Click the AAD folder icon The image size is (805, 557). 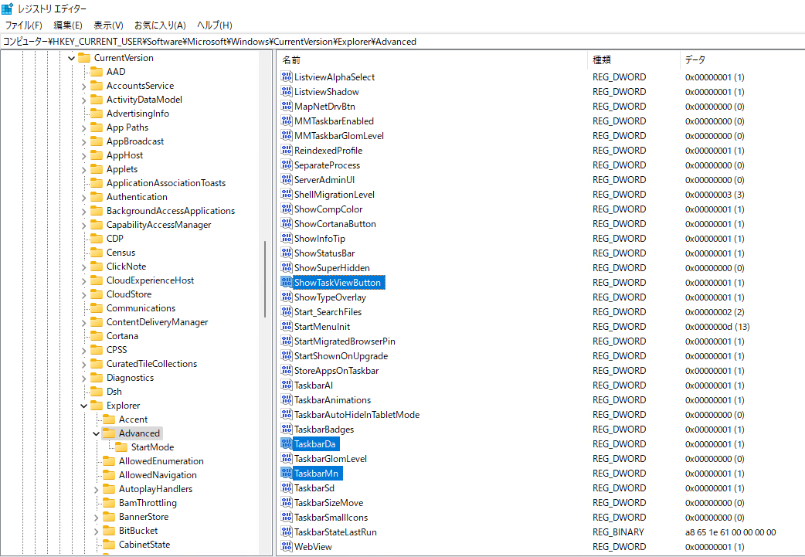(97, 71)
